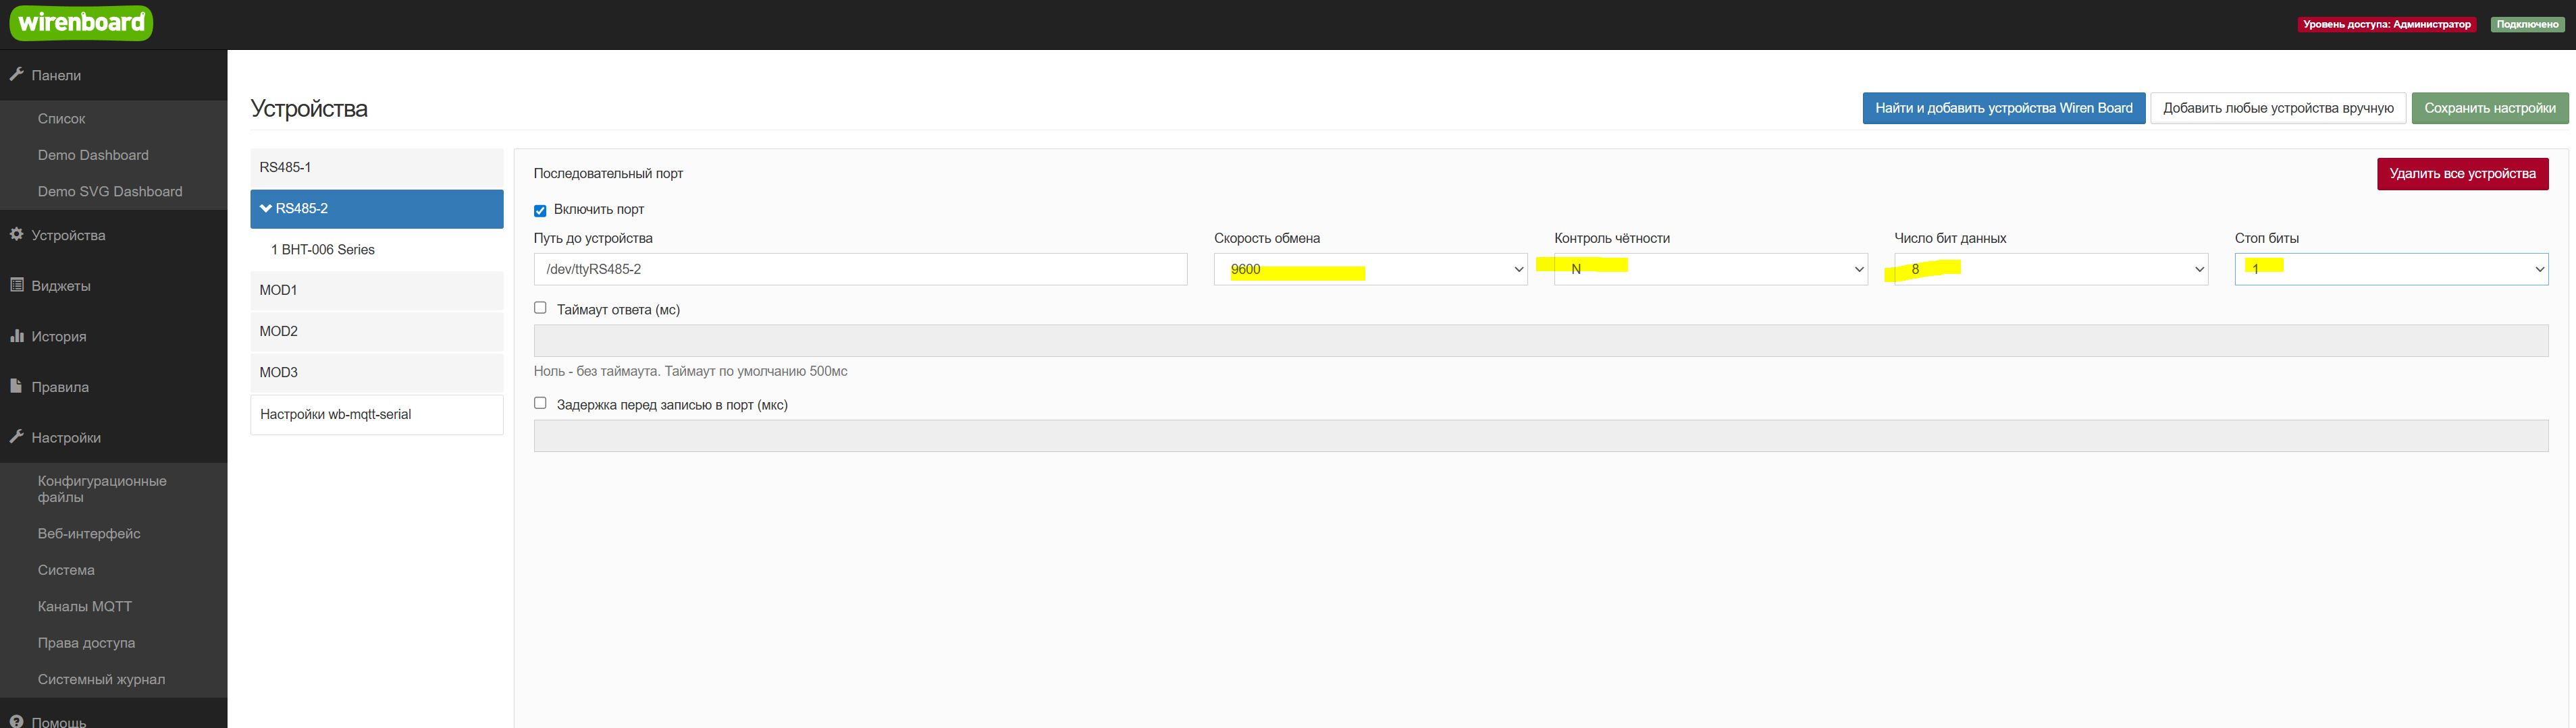Enable the Таймаут ответа checkbox
The width and height of the screenshot is (2576, 728).
(x=540, y=308)
